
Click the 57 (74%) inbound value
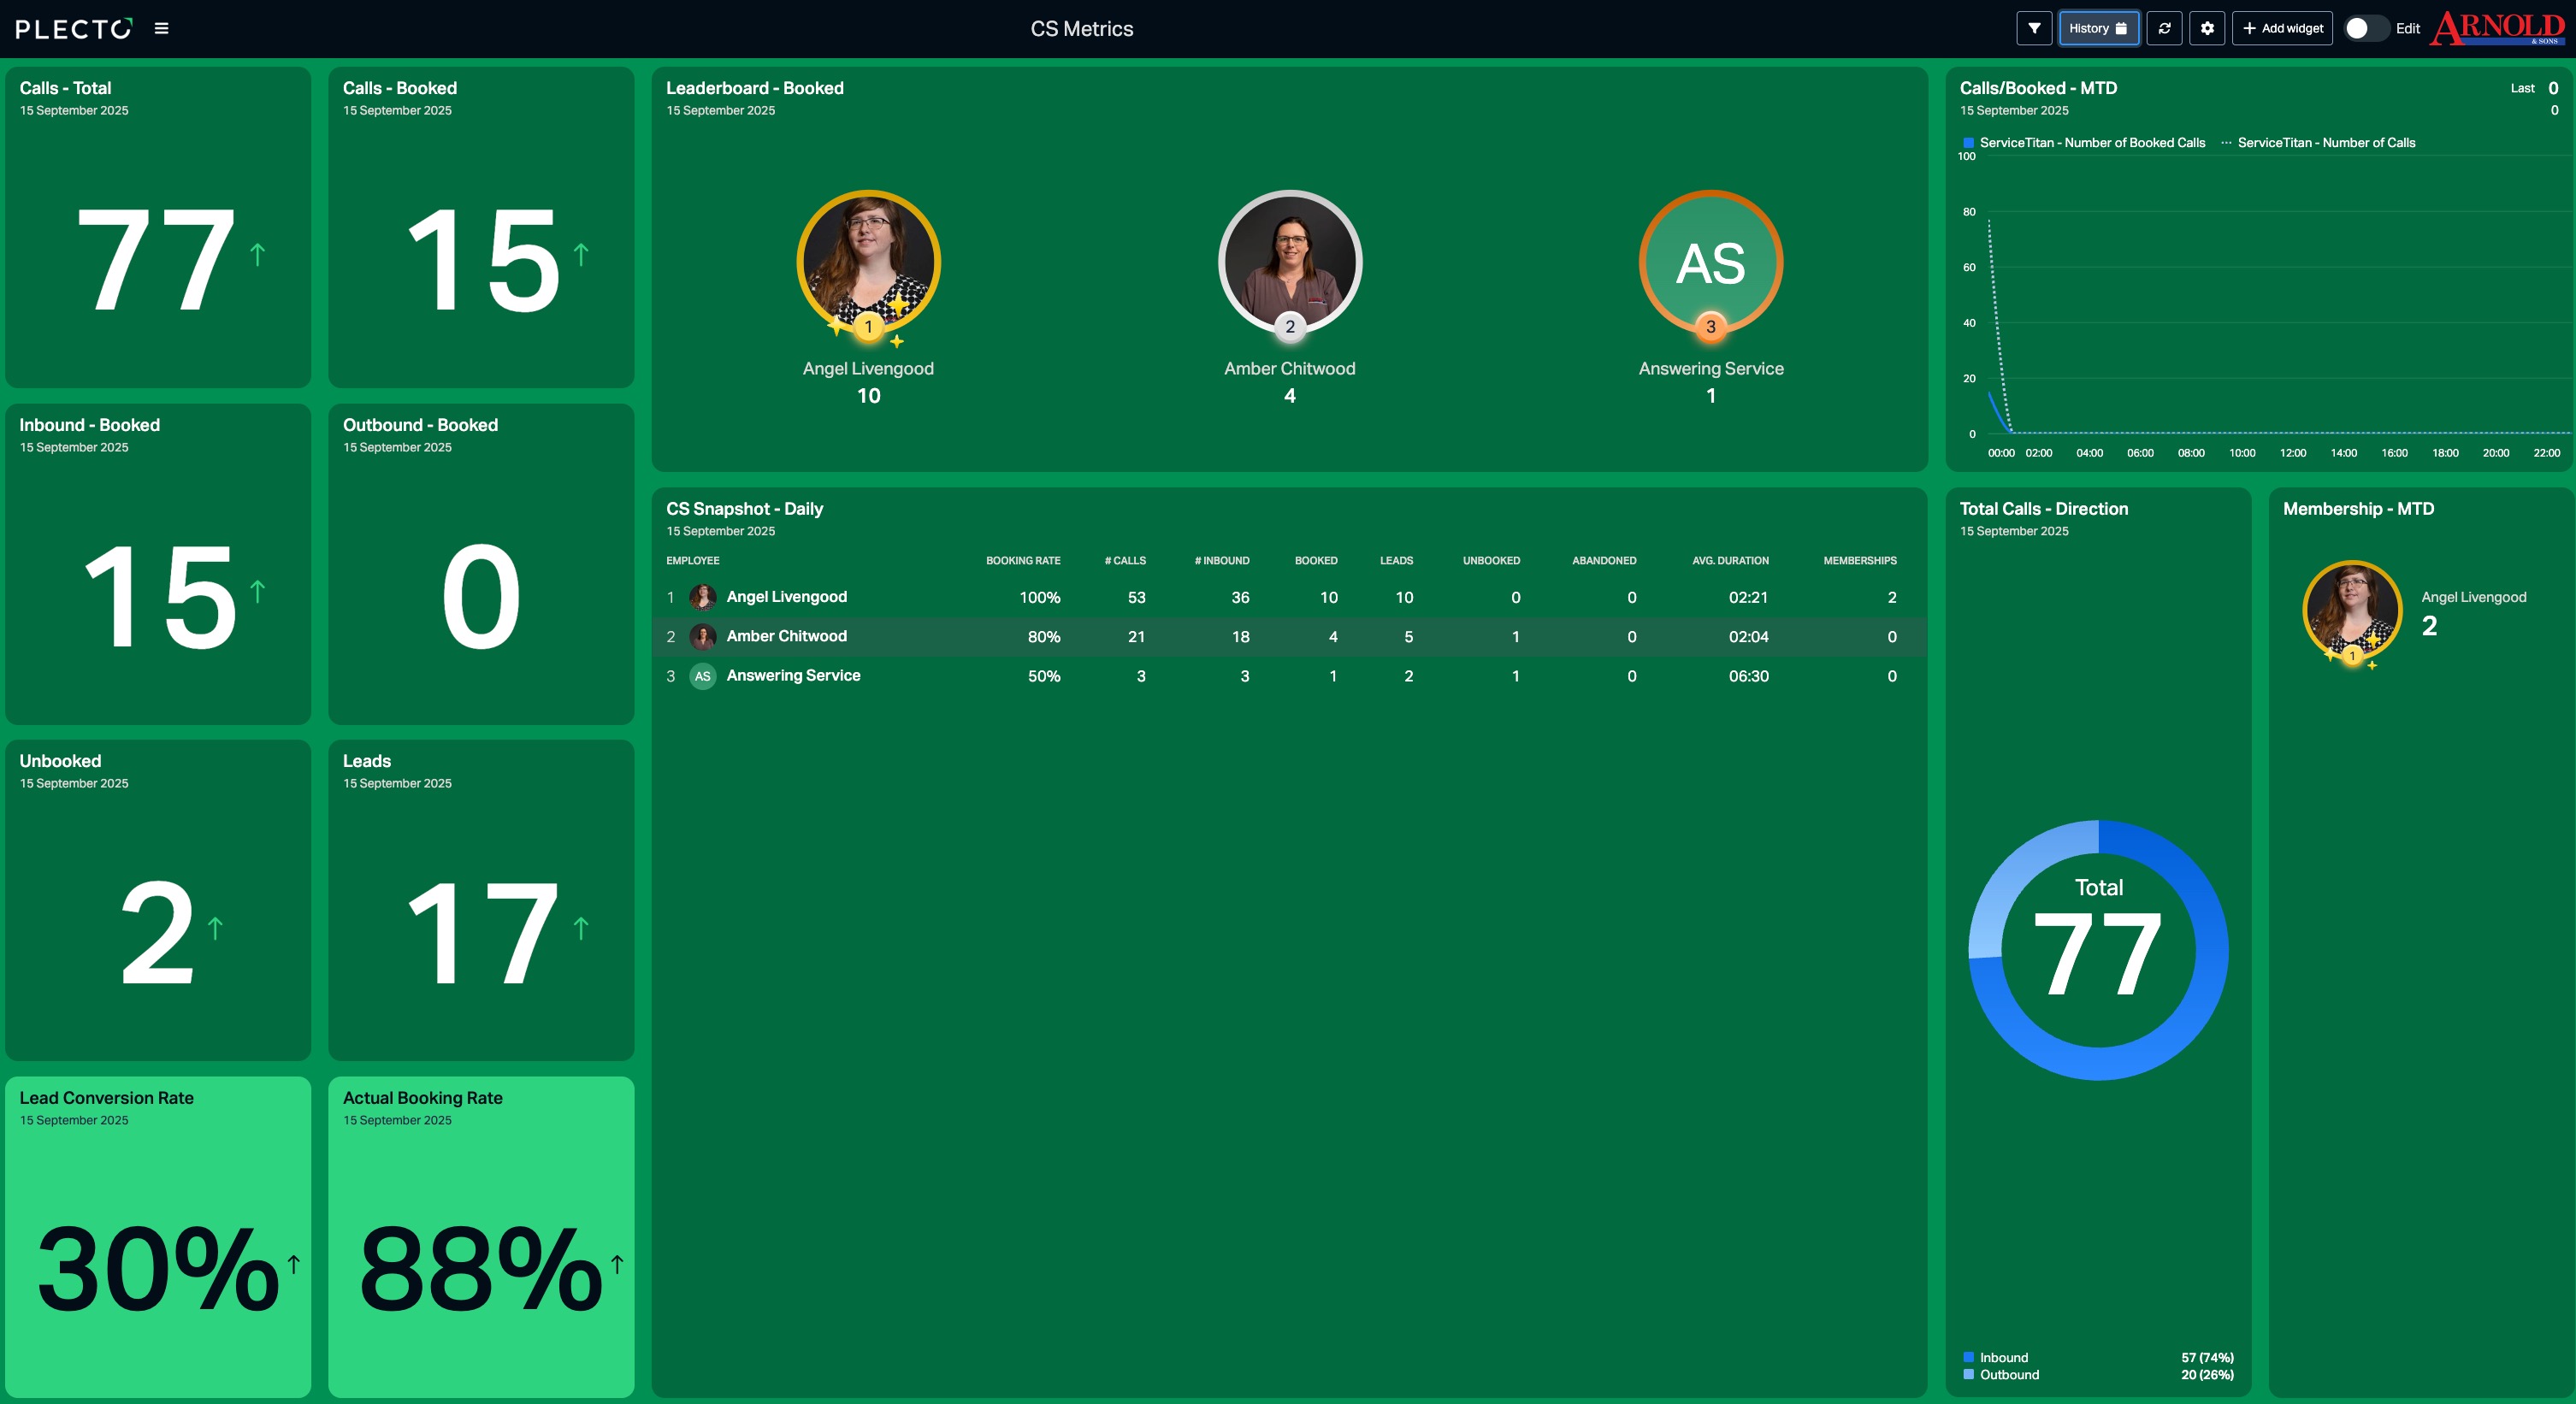pos(2207,1357)
